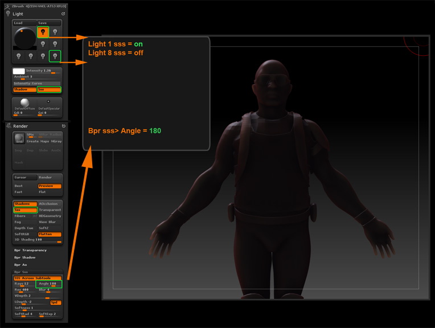Image resolution: width=435 pixels, height=328 pixels.
Task: Adjust the Res 400 slider
Action: [25, 290]
